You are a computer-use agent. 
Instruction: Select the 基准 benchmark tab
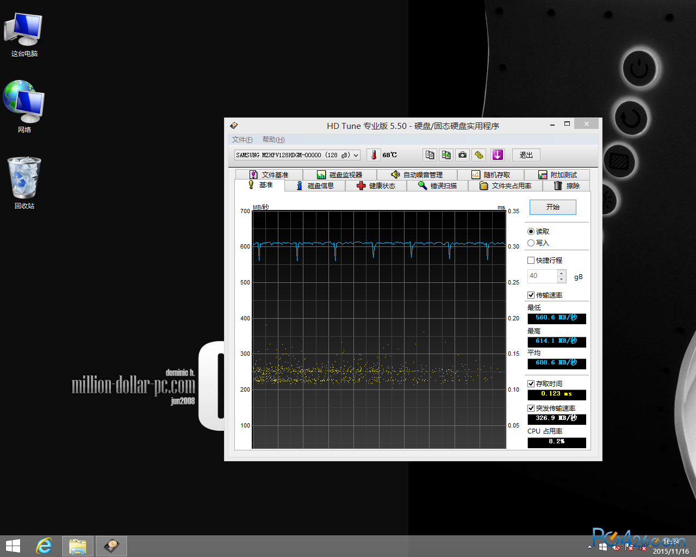pyautogui.click(x=260, y=185)
